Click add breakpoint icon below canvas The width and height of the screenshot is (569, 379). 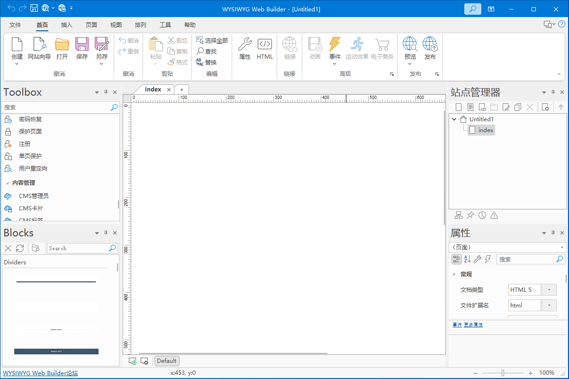[133, 361]
